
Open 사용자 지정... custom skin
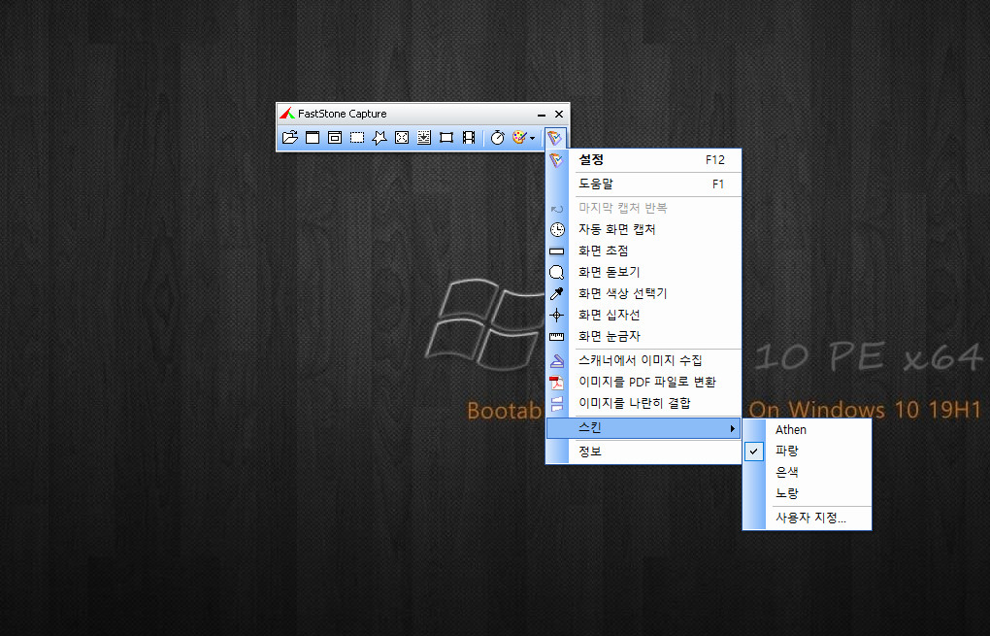point(807,518)
